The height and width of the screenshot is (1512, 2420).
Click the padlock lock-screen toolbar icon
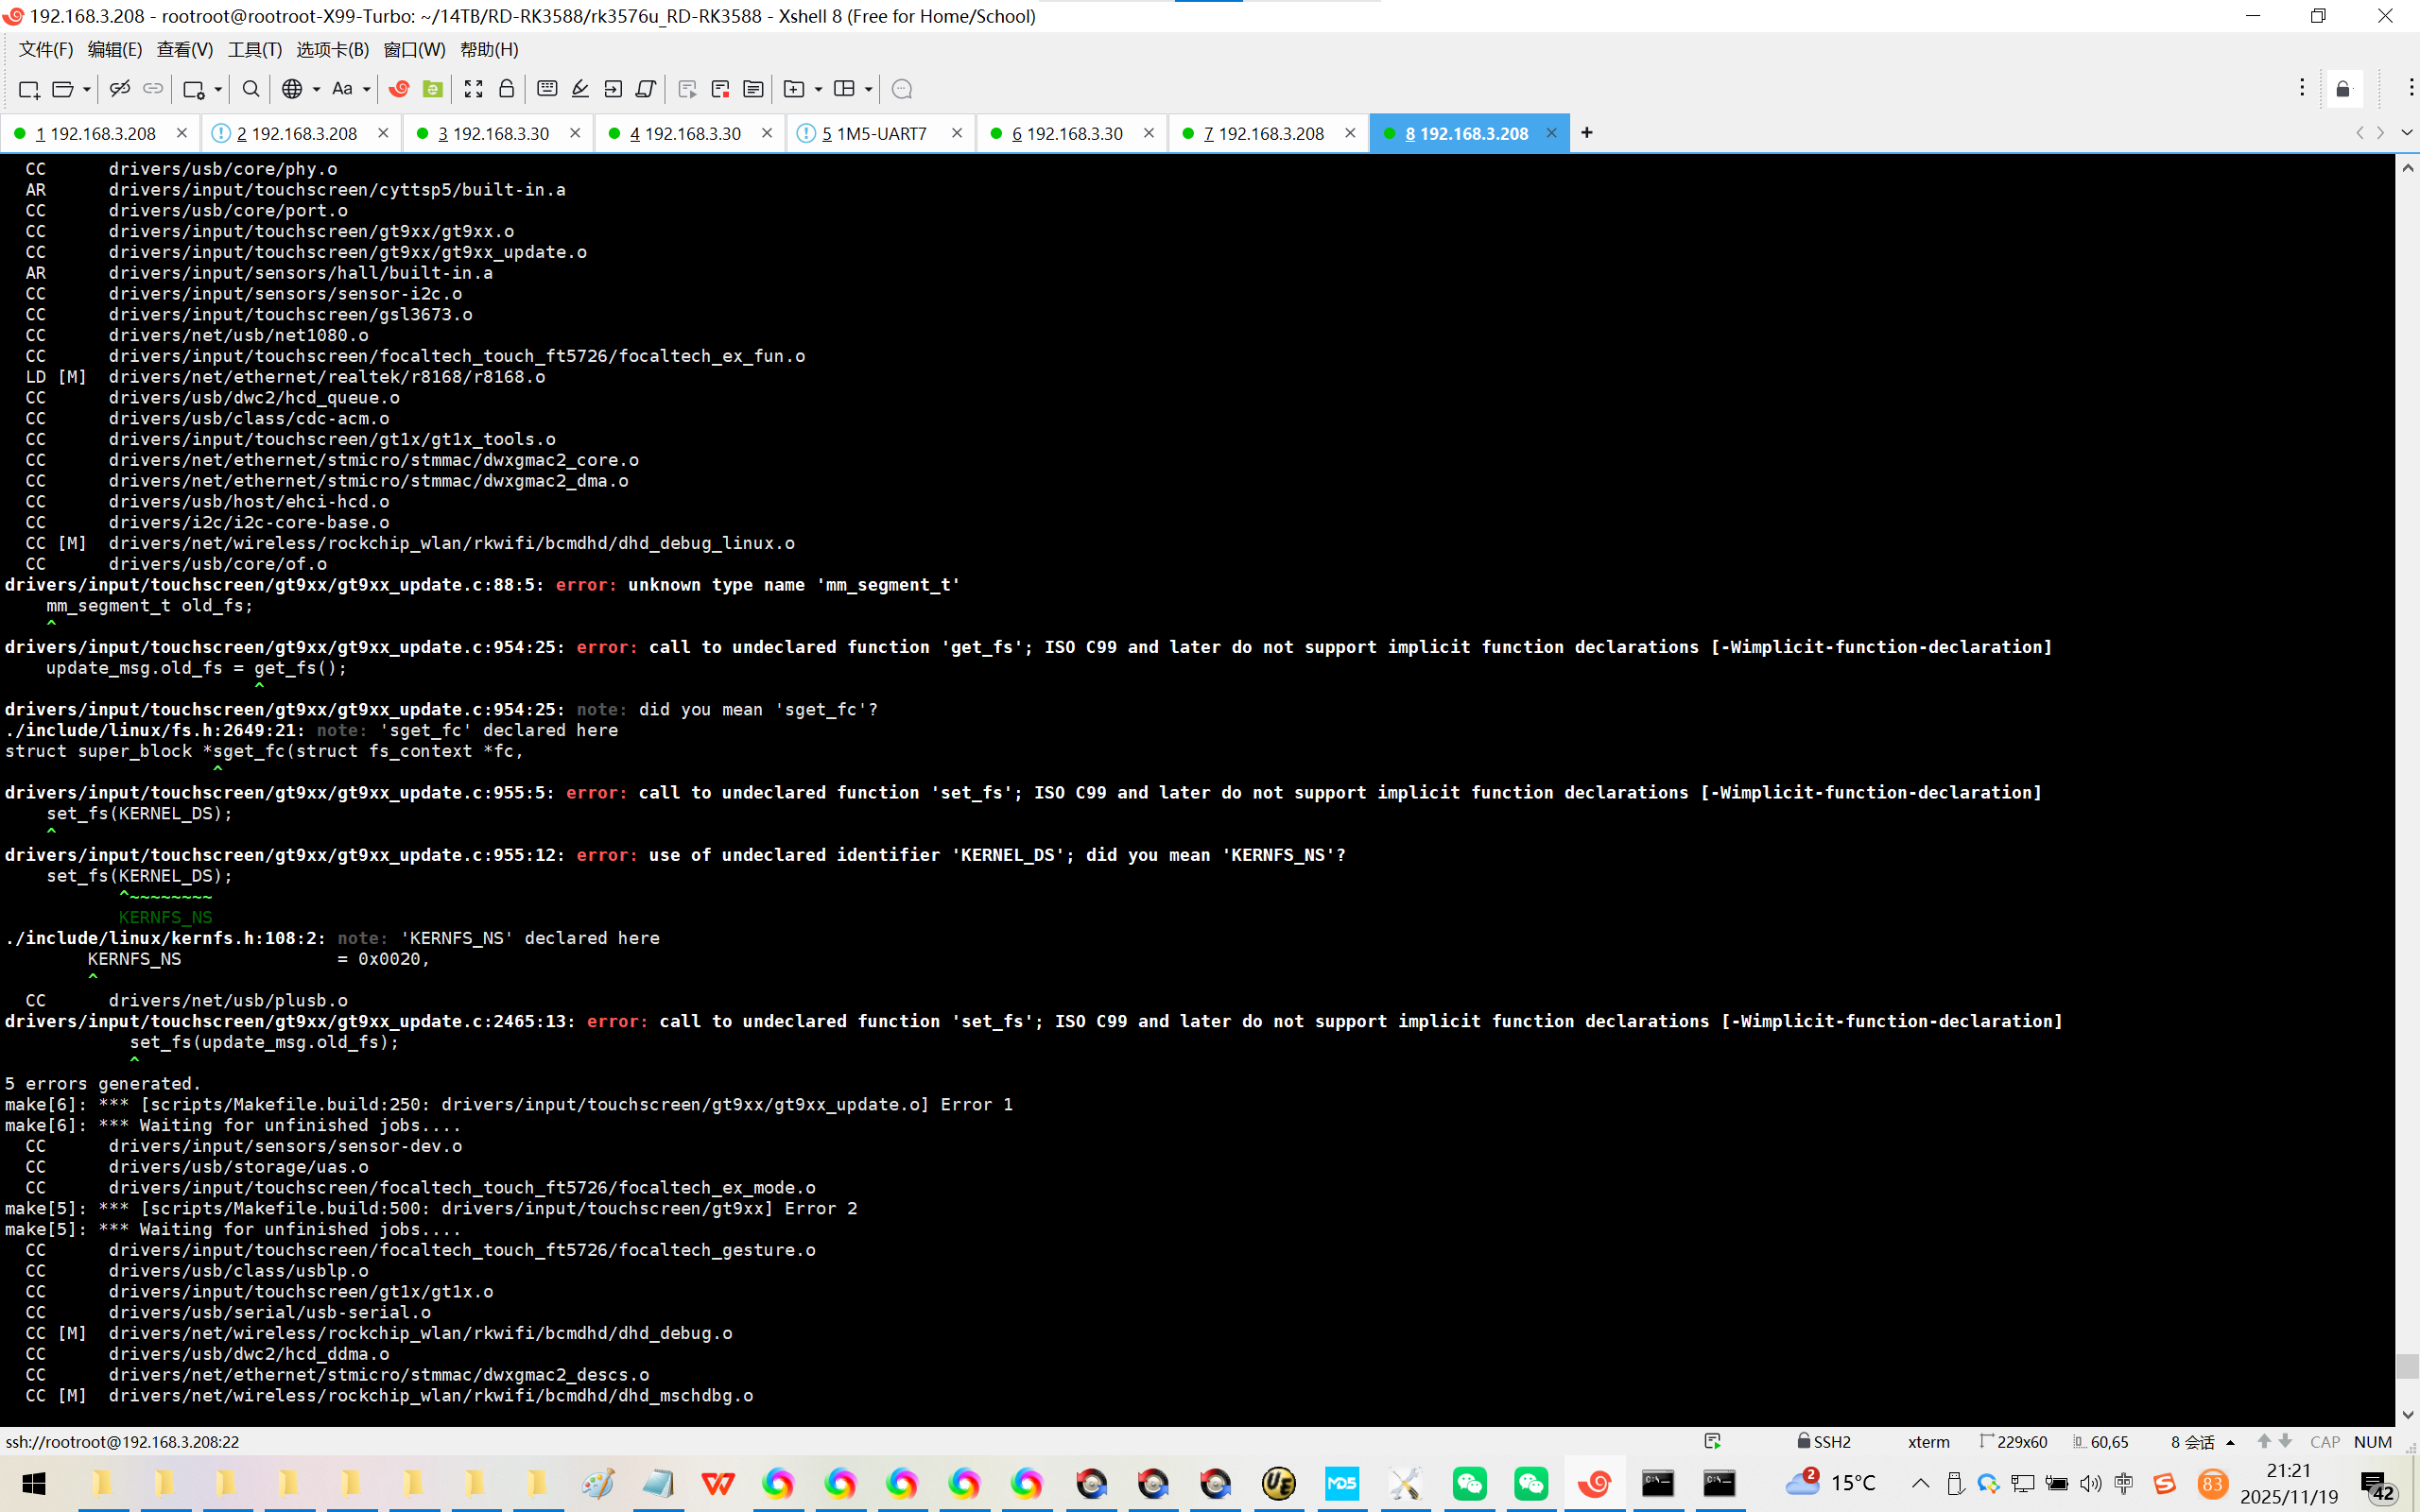507,89
